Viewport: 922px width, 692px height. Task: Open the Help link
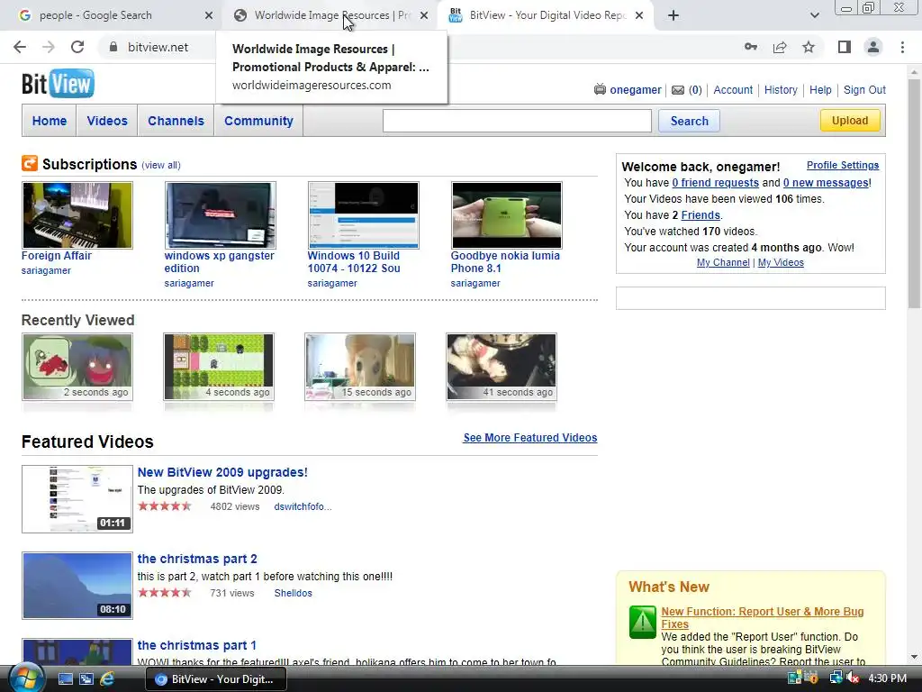(820, 90)
